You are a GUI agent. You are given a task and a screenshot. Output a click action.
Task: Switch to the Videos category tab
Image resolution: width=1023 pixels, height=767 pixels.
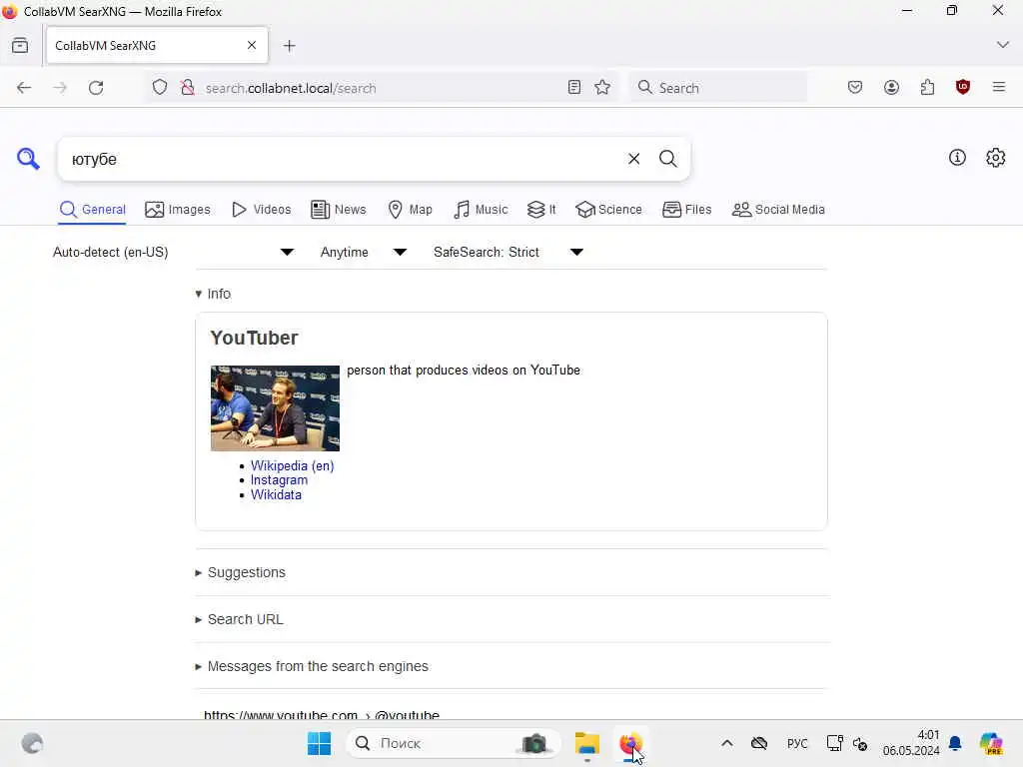(x=261, y=210)
